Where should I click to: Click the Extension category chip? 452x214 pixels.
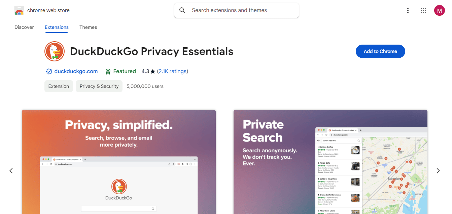(x=59, y=86)
